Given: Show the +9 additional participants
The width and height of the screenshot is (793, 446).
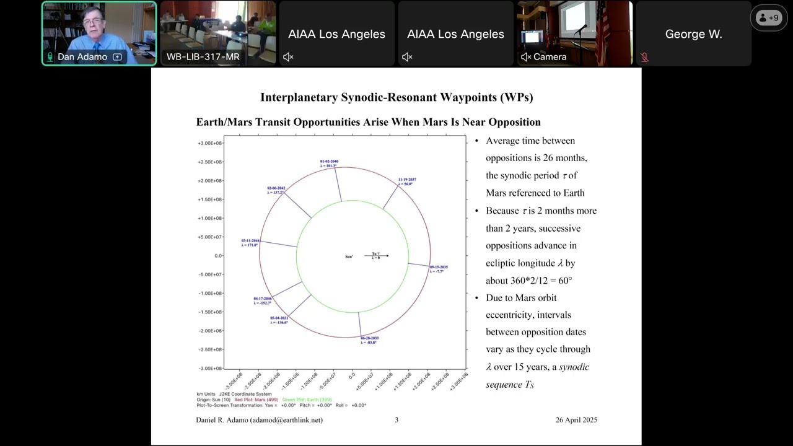Looking at the screenshot, I should [769, 18].
